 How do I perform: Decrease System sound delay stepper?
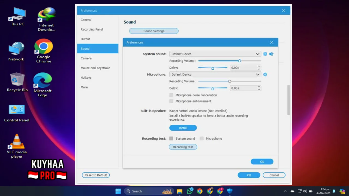(259, 69)
